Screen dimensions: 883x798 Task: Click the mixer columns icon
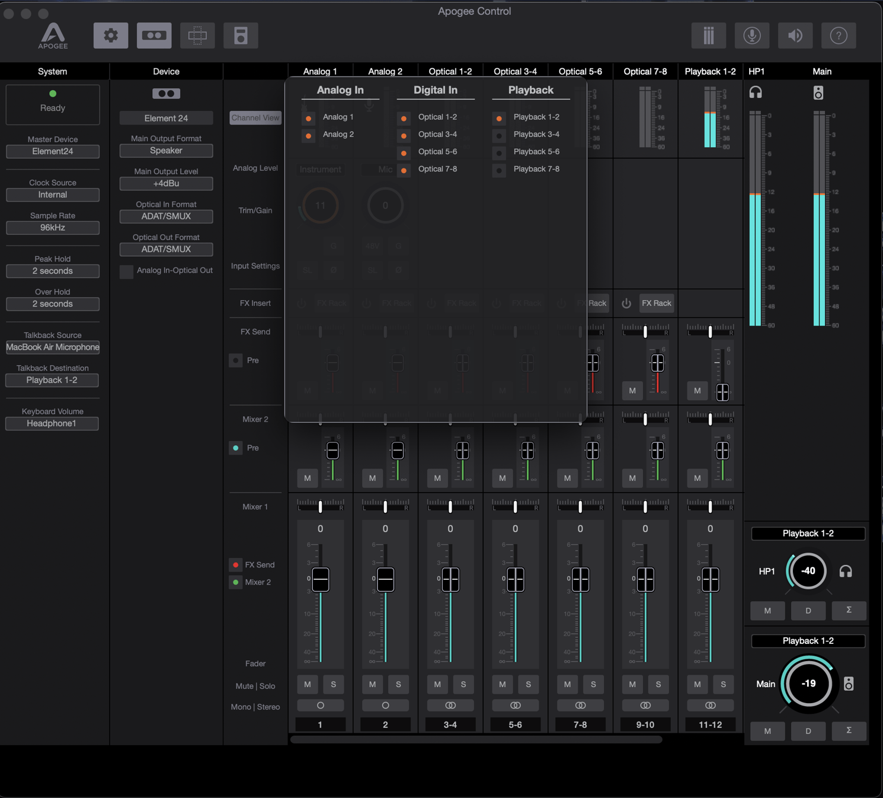[x=708, y=36]
